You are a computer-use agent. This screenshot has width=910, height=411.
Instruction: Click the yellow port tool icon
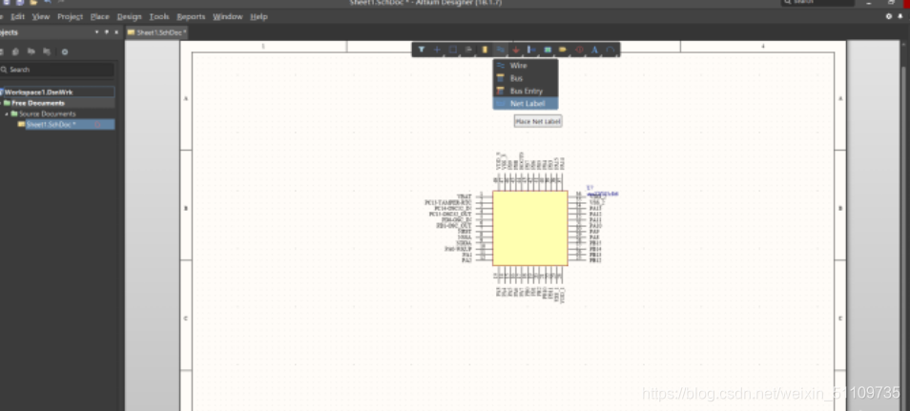(x=563, y=50)
